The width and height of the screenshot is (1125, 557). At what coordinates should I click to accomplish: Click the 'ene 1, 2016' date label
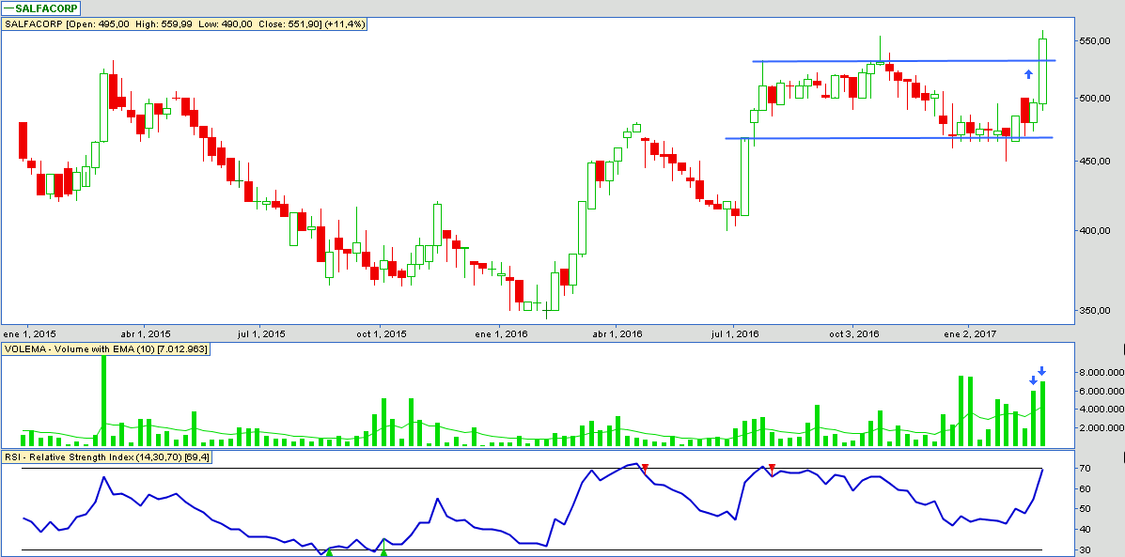click(502, 334)
